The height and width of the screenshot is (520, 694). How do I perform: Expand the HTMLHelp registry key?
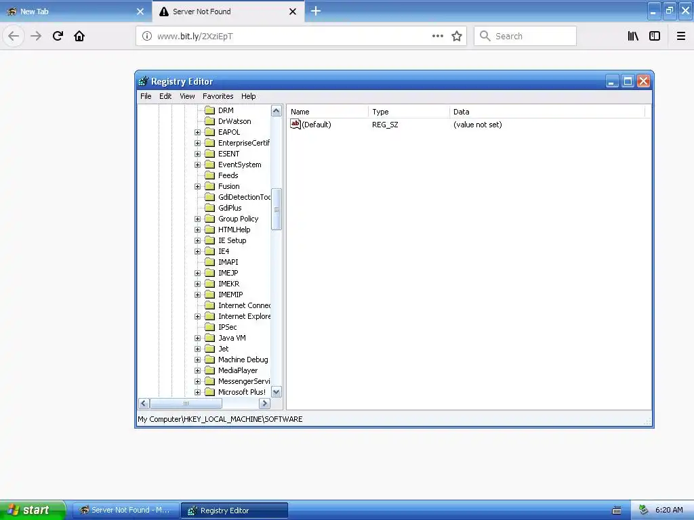197,230
